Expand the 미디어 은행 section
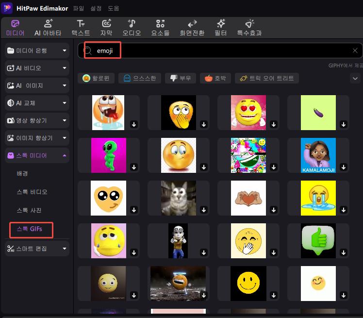This screenshot has height=318, width=363. (37, 50)
